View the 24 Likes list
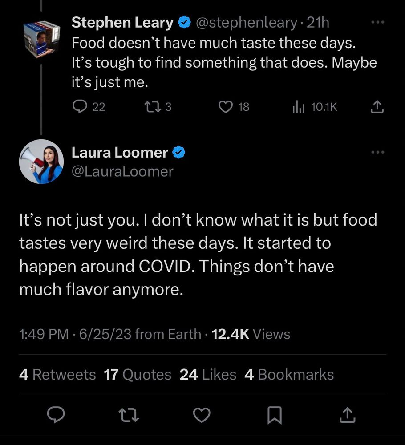This screenshot has width=405, height=445. [x=208, y=374]
